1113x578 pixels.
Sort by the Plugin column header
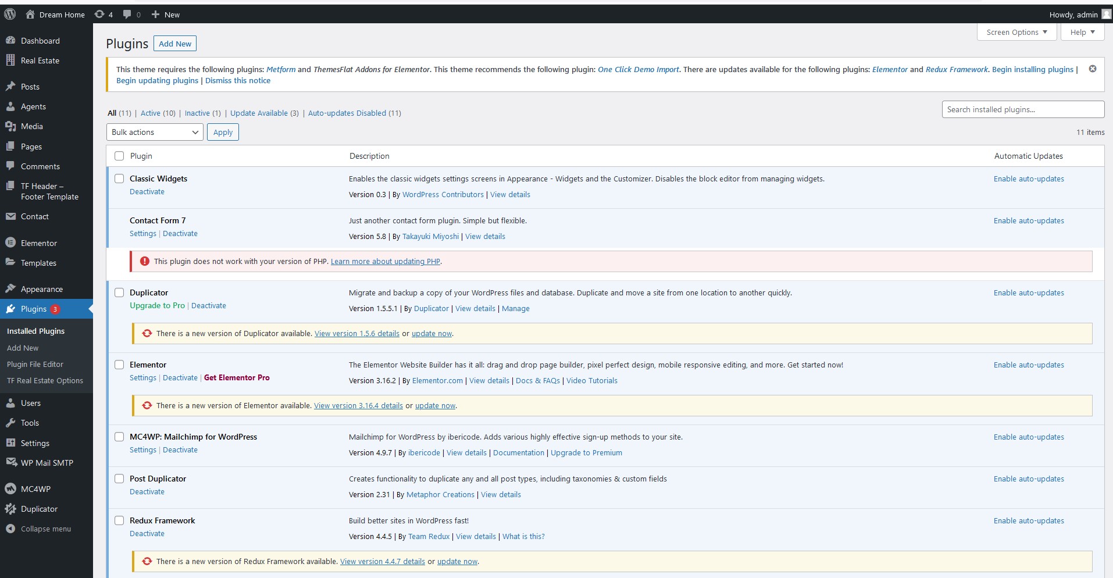(141, 156)
